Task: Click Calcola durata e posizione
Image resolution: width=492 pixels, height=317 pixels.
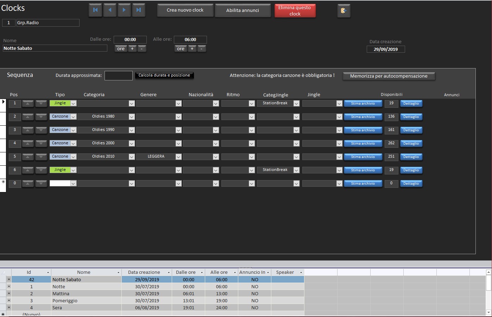Action: (164, 75)
